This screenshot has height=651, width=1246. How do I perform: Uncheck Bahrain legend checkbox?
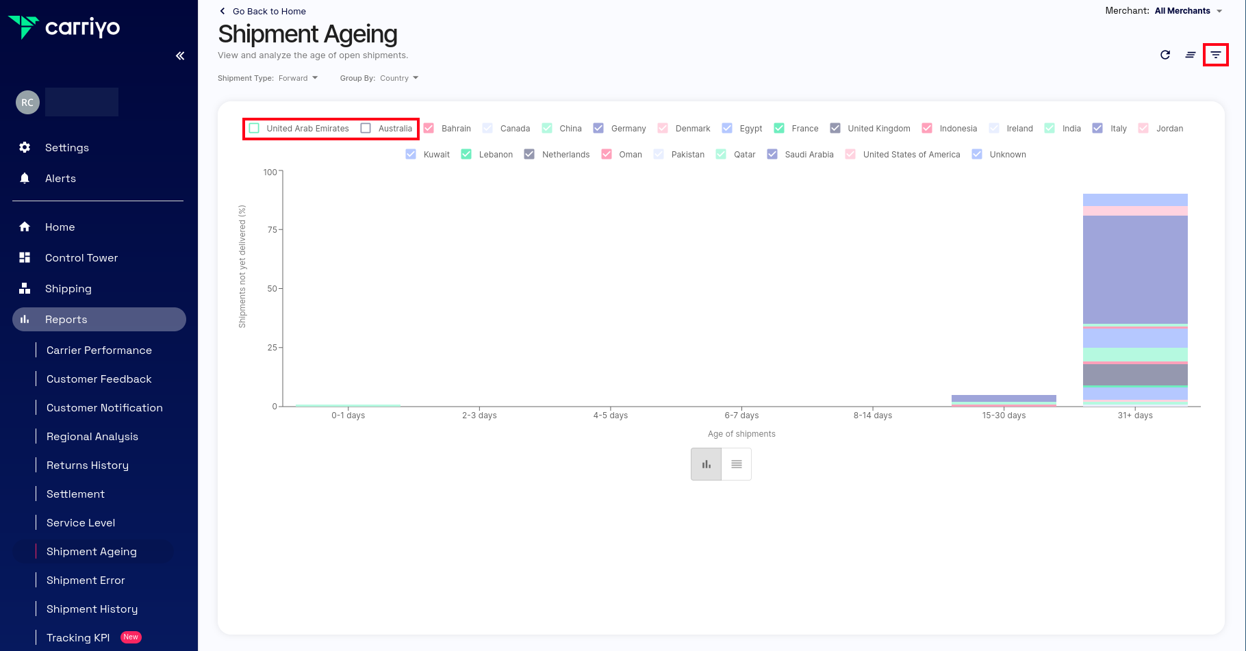pos(429,128)
